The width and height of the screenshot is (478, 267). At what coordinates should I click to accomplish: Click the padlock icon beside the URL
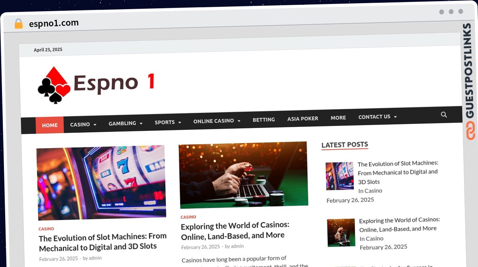click(x=18, y=24)
